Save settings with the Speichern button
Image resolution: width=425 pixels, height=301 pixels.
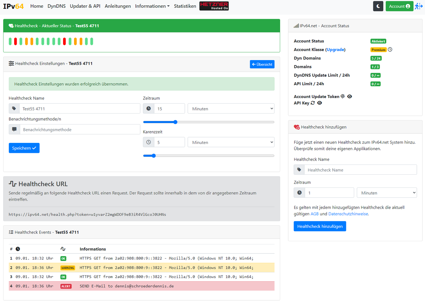point(24,148)
